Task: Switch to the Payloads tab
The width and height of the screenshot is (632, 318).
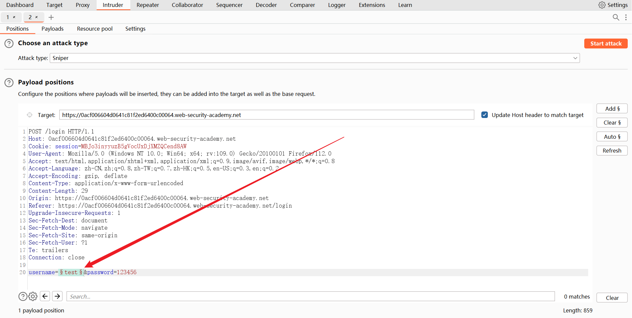Action: [x=52, y=29]
